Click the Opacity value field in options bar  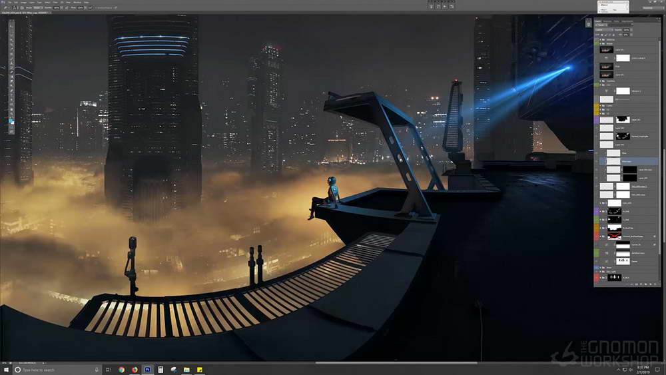point(57,7)
